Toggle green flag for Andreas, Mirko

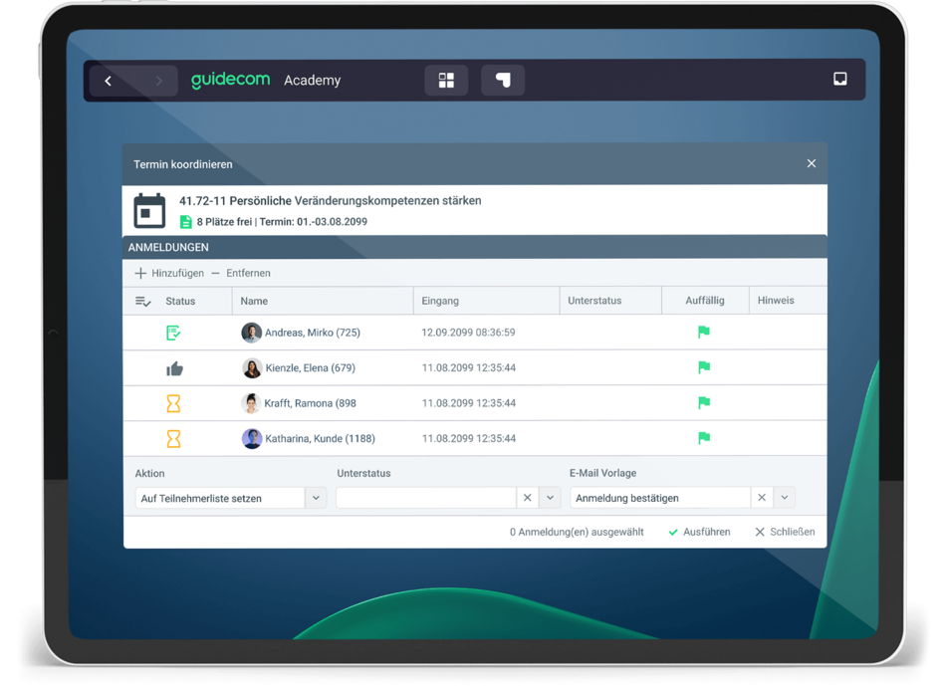click(704, 332)
